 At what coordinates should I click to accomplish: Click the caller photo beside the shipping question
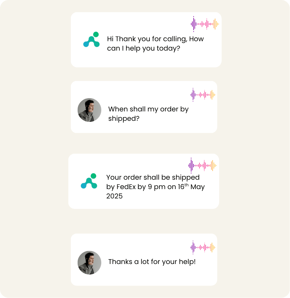click(89, 110)
